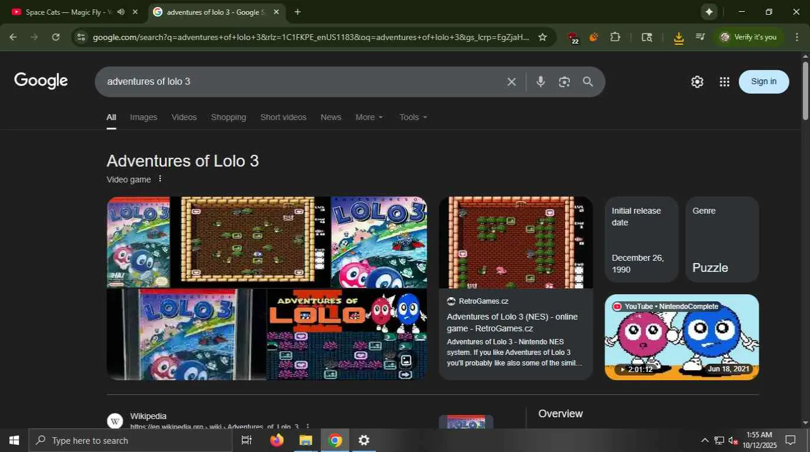Open Task View on the taskbar

(x=247, y=440)
